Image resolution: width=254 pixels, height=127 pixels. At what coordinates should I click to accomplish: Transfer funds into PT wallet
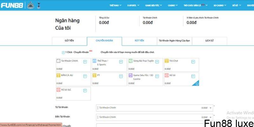[121, 76]
